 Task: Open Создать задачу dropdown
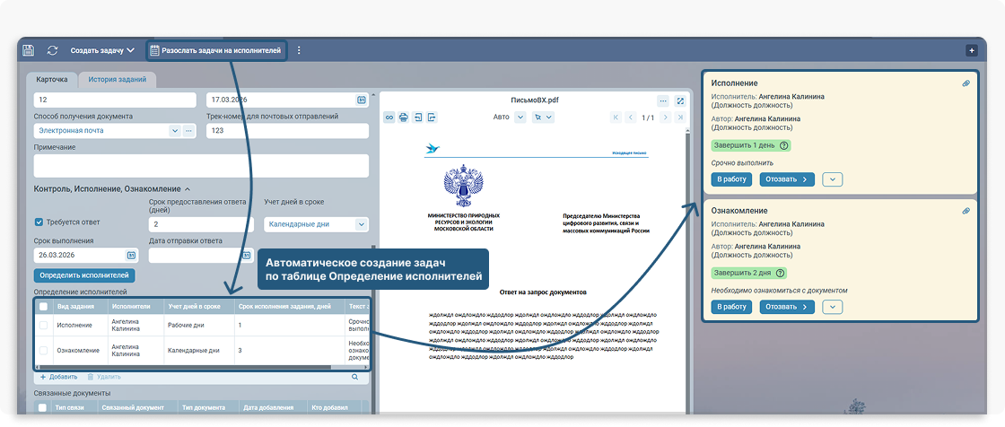click(x=102, y=50)
